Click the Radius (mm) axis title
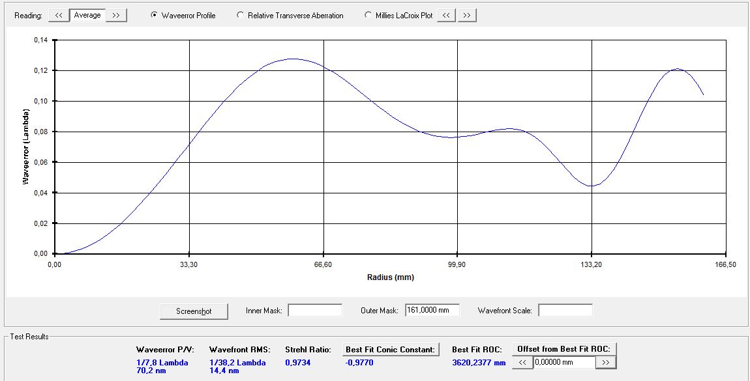 click(x=390, y=277)
